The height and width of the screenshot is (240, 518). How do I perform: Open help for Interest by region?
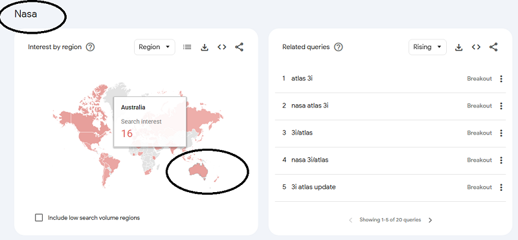90,47
